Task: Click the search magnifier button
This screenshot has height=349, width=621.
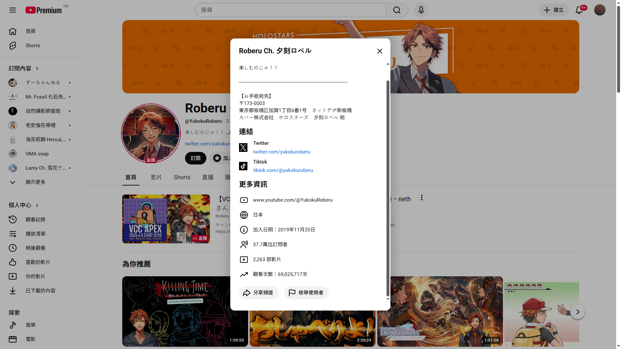Action: coord(397,10)
